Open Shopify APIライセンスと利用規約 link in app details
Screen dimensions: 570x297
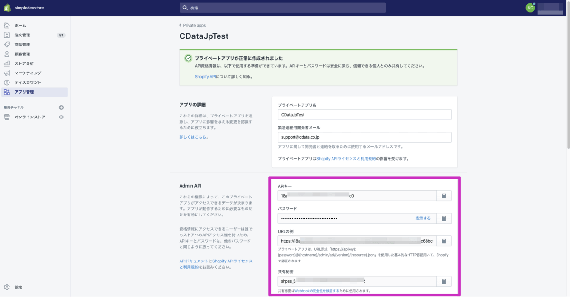pyautogui.click(x=346, y=159)
